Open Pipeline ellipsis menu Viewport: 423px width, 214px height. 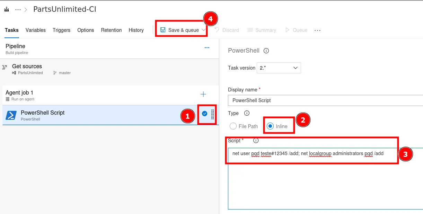tap(207, 48)
